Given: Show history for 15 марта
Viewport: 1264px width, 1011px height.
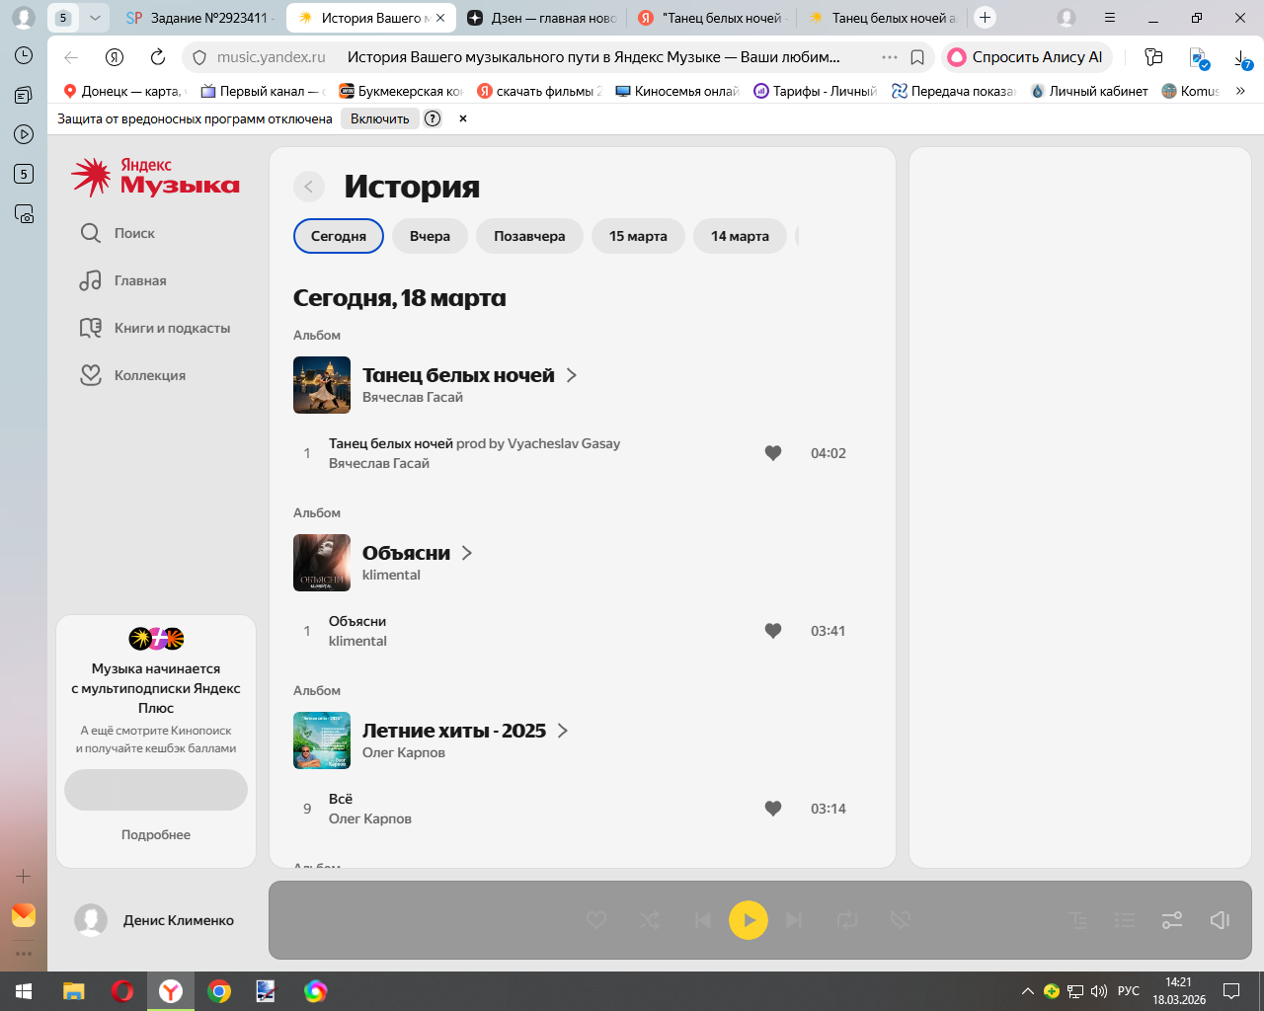Looking at the screenshot, I should pos(638,236).
